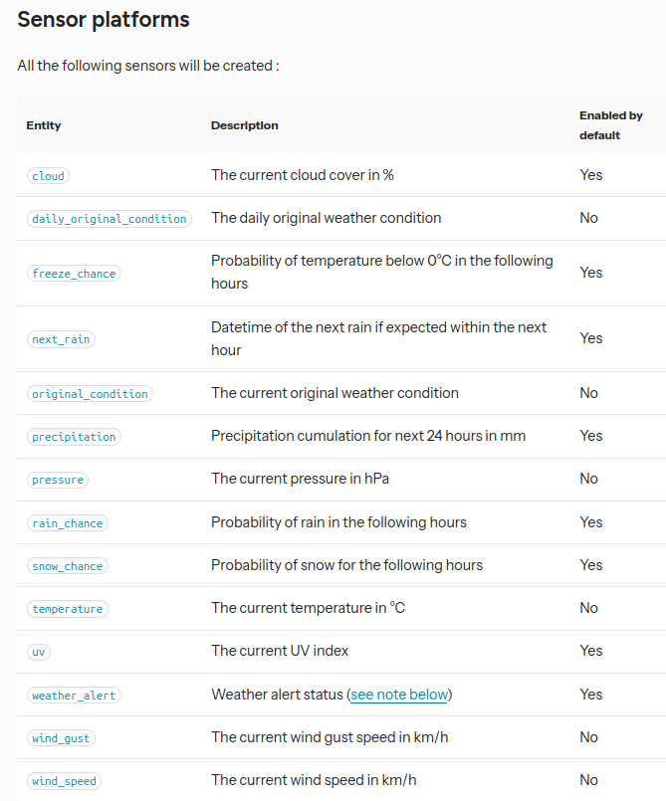Viewport: 666px width, 801px height.
Task: Select the wind_speed entity tag
Action: (65, 781)
